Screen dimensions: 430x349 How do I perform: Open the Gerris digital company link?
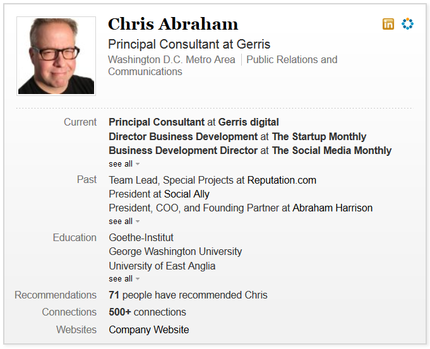[x=248, y=122]
